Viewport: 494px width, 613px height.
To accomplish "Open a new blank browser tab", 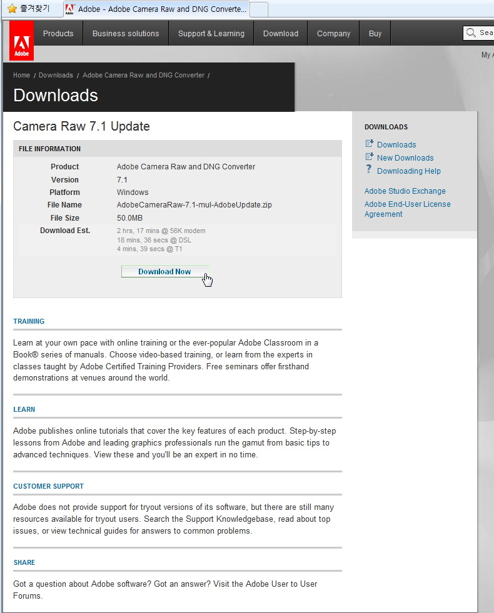I will click(259, 10).
